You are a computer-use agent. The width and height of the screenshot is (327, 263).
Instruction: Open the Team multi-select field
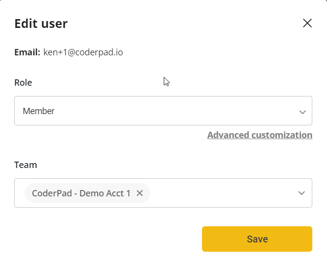coord(221,193)
